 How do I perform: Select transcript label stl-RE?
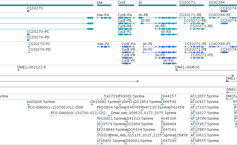click(x=143, y=15)
